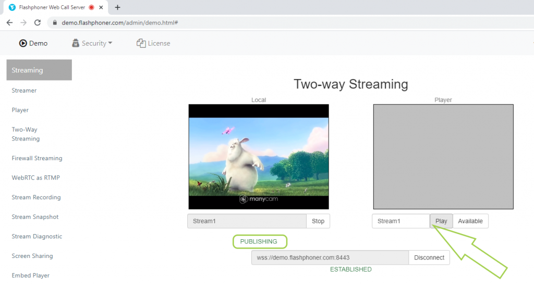Click the Available button
The height and width of the screenshot is (284, 534).
point(470,221)
